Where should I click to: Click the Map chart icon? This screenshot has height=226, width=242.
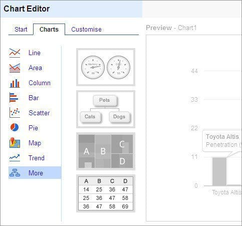(x=15, y=143)
